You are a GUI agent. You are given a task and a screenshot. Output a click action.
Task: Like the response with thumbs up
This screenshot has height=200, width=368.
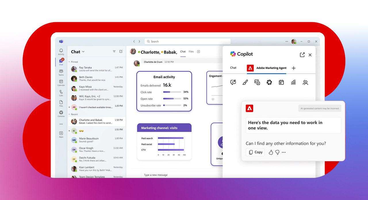[x=271, y=152]
